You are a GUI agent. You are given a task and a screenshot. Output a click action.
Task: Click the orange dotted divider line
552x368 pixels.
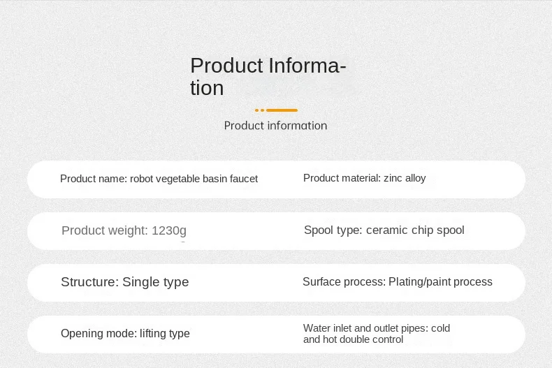click(x=277, y=110)
